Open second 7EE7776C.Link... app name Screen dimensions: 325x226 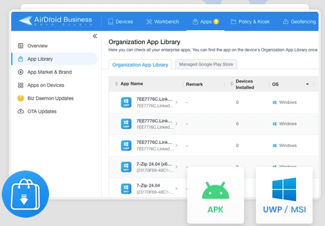pos(154,120)
